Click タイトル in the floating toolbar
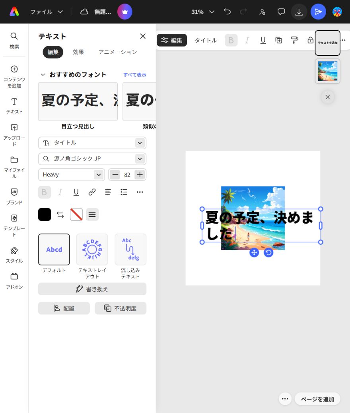Image resolution: width=350 pixels, height=413 pixels. [206, 40]
